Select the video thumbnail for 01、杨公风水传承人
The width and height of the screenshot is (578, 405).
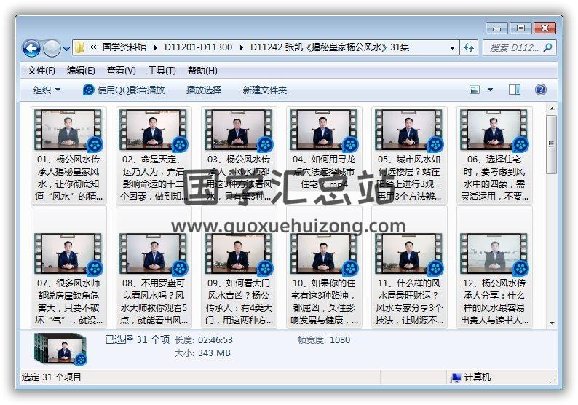[x=68, y=130]
